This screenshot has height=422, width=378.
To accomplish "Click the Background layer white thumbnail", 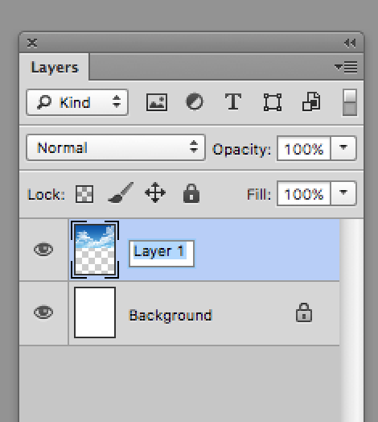I will pyautogui.click(x=95, y=312).
